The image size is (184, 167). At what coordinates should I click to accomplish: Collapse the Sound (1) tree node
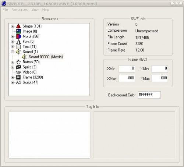(x=13, y=52)
